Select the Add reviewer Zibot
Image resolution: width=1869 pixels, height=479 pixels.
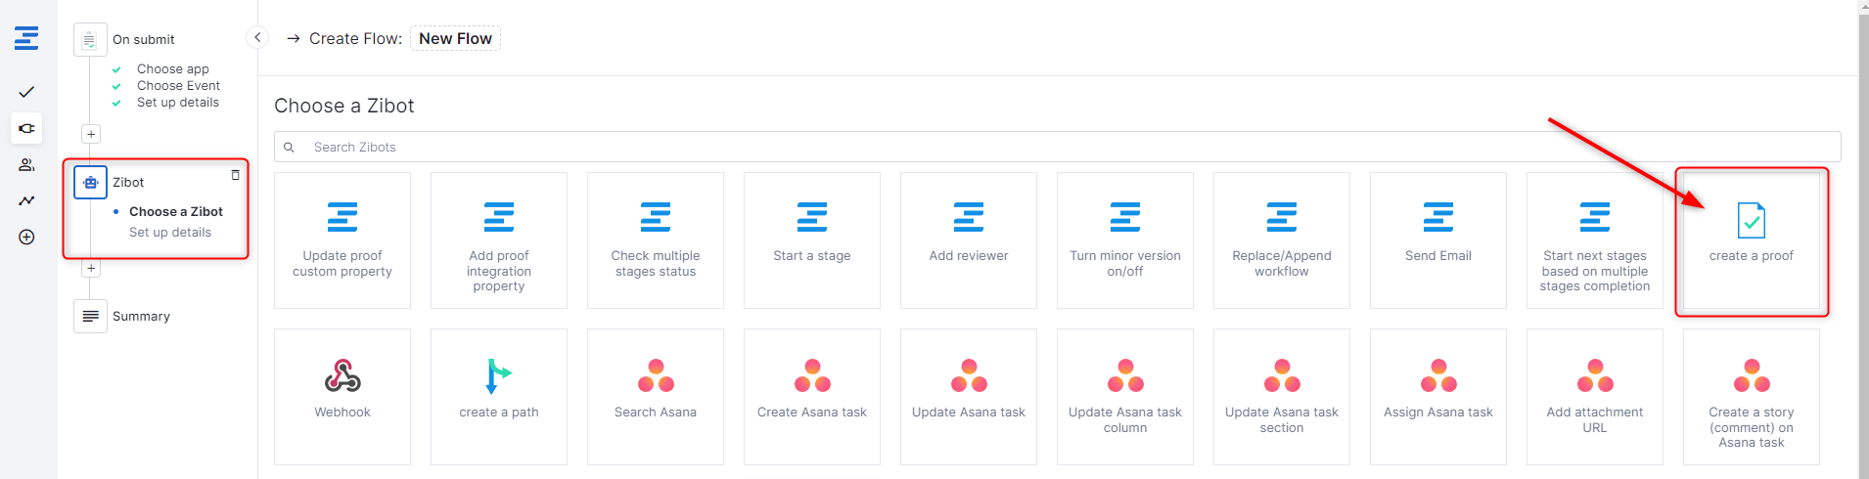[969, 240]
